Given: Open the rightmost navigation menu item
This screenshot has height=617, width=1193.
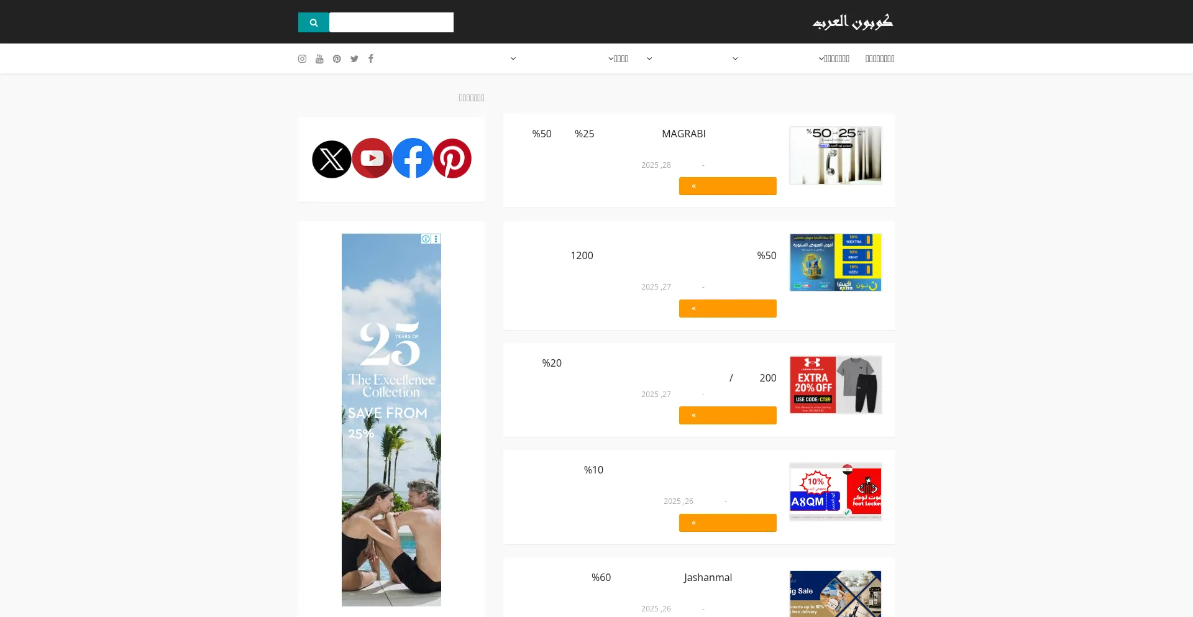Looking at the screenshot, I should coord(880,59).
